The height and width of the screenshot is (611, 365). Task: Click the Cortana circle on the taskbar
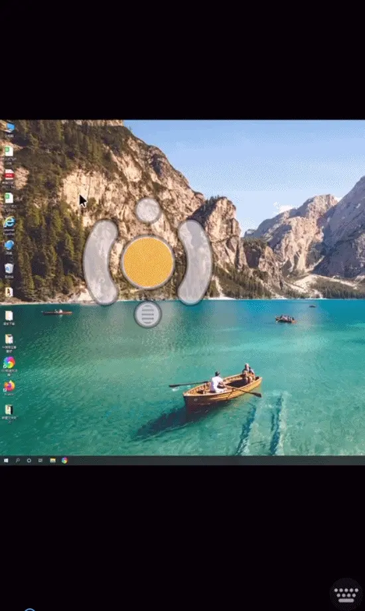[x=29, y=460]
